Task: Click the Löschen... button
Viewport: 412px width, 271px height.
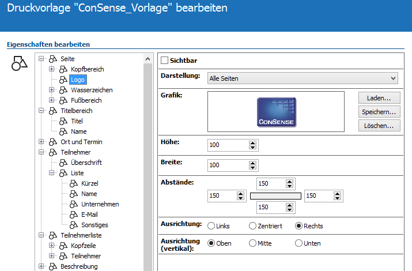Action: [379, 125]
